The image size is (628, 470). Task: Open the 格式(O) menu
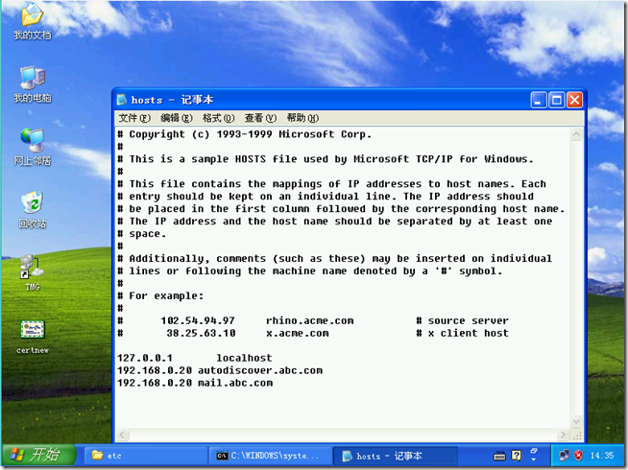[218, 118]
